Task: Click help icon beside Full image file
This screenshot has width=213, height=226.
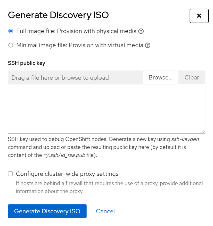Action: click(x=141, y=31)
